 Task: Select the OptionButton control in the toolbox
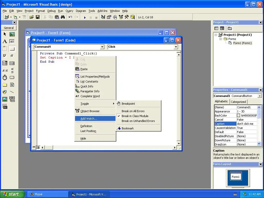(12, 56)
